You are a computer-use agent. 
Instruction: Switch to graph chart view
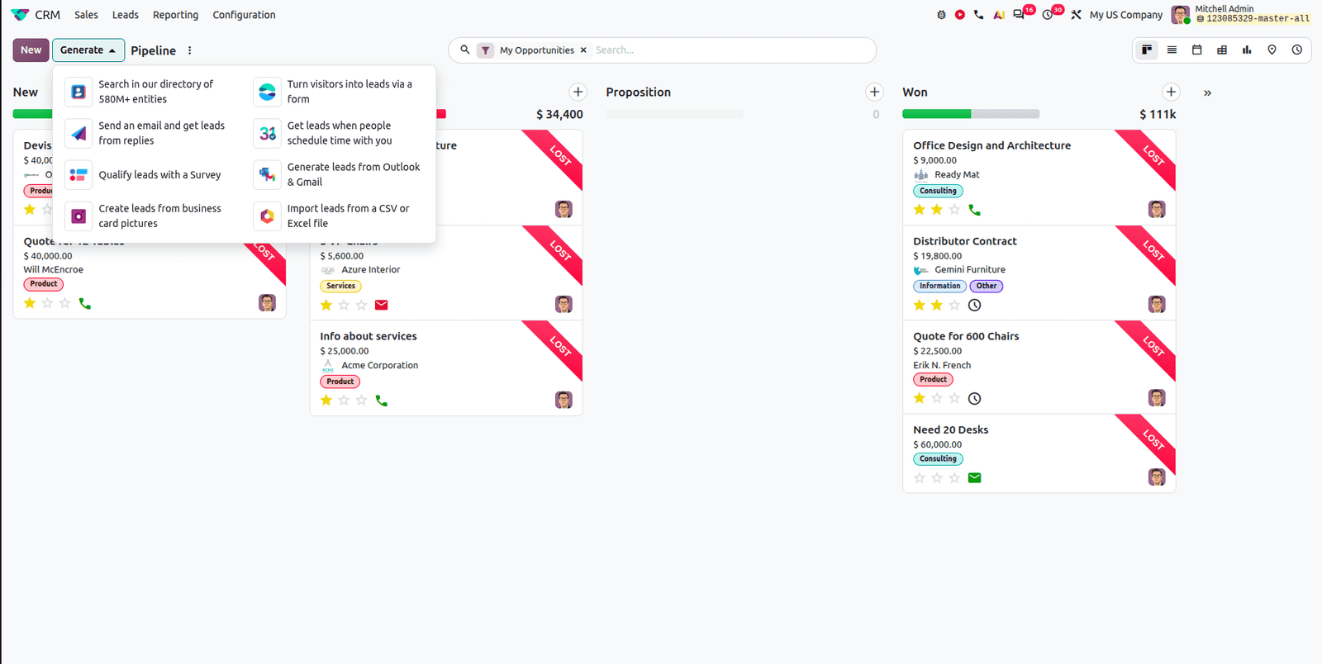click(x=1247, y=50)
